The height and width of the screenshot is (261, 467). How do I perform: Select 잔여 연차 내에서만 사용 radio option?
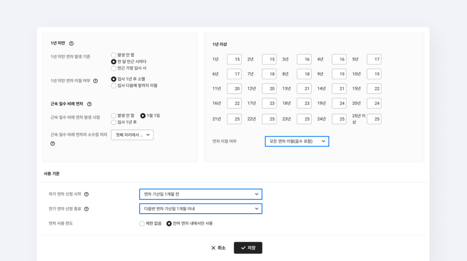coord(169,224)
